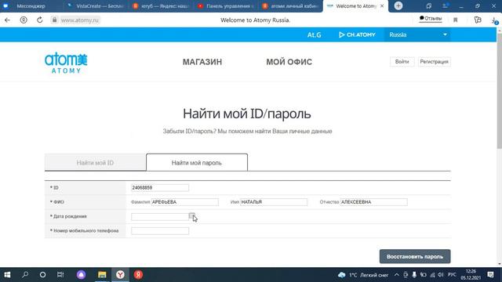The image size is (502, 282).
Task: Expand the Russia country dropdown
Action: (x=417, y=34)
